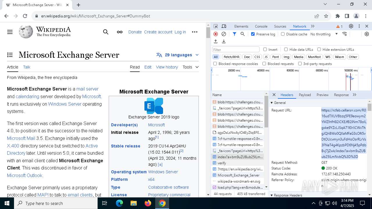Check Hide data URLs
Image resolution: width=372 pixels, height=209 pixels.
(286, 49)
